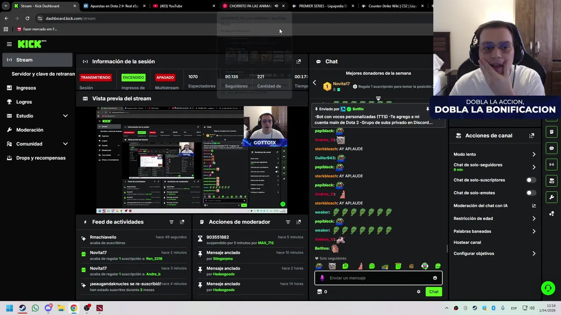Image resolution: width=561 pixels, height=315 pixels.
Task: Click the green headset support button
Action: point(548,288)
